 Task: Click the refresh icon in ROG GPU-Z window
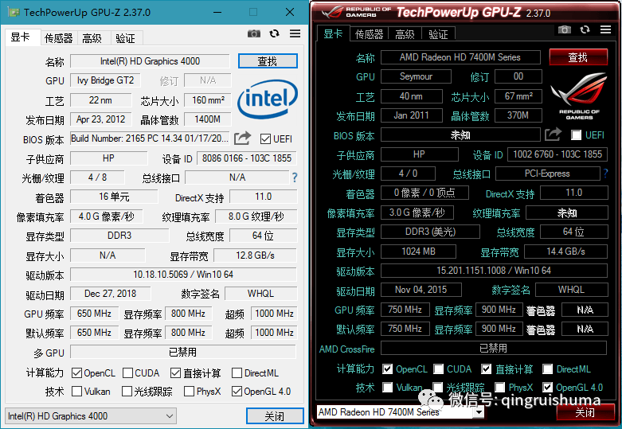click(585, 29)
